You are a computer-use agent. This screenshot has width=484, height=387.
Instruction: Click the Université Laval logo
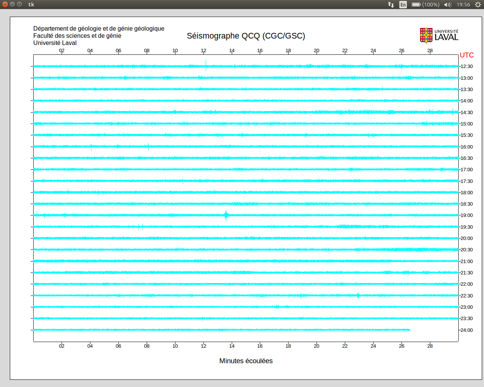439,36
